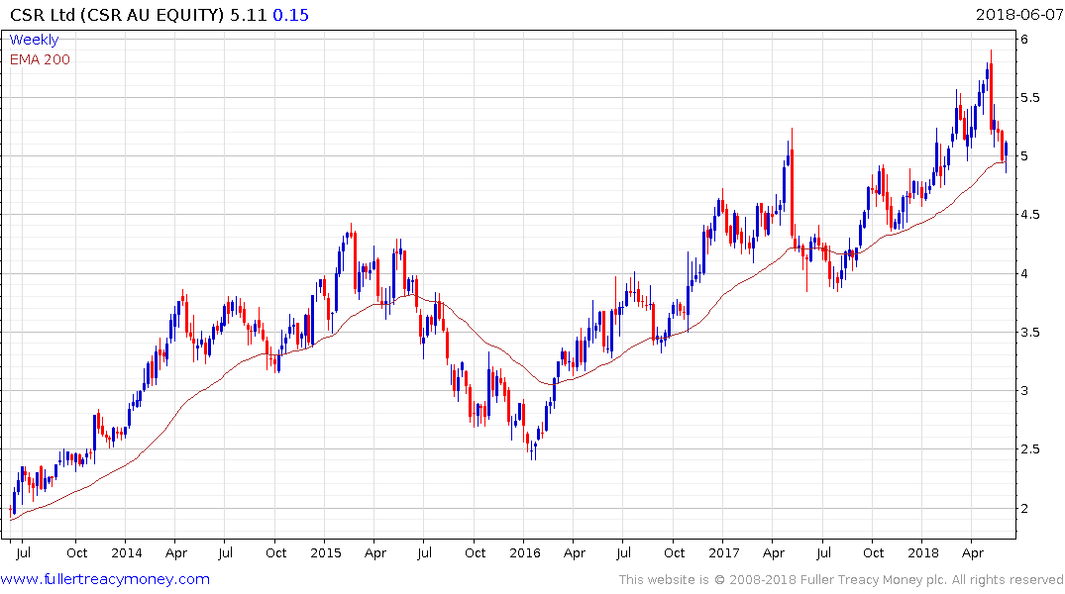Screen dimensions: 1065x594
Task: Click the x-axis year label 2017
Action: [x=724, y=552]
